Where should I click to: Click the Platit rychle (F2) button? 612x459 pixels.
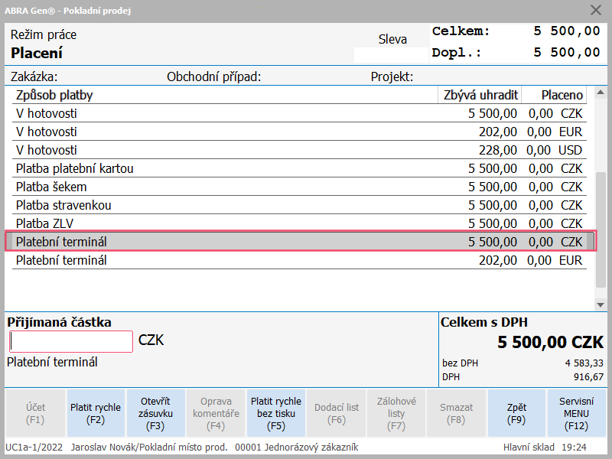click(96, 413)
